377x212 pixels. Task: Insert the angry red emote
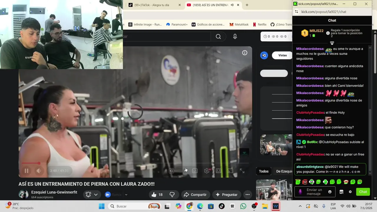(x=305, y=182)
